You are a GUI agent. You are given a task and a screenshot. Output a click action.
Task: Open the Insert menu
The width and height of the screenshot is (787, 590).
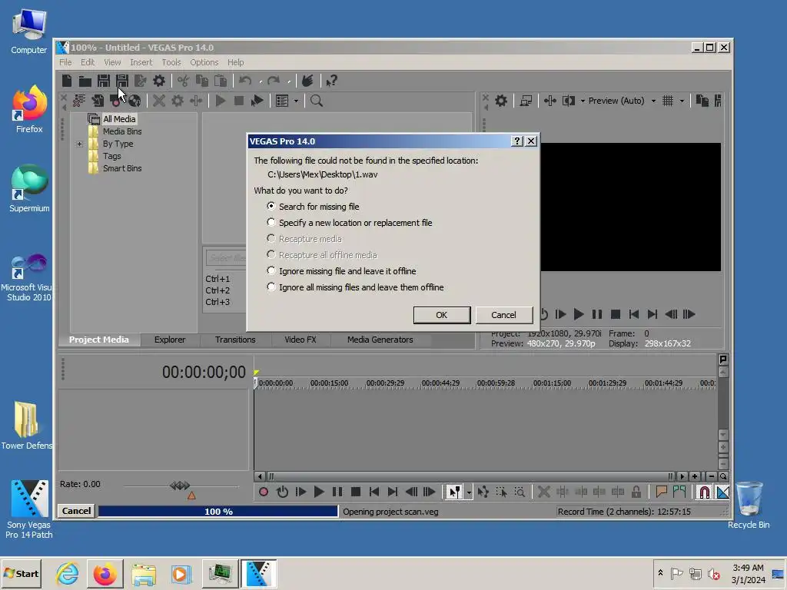click(141, 62)
